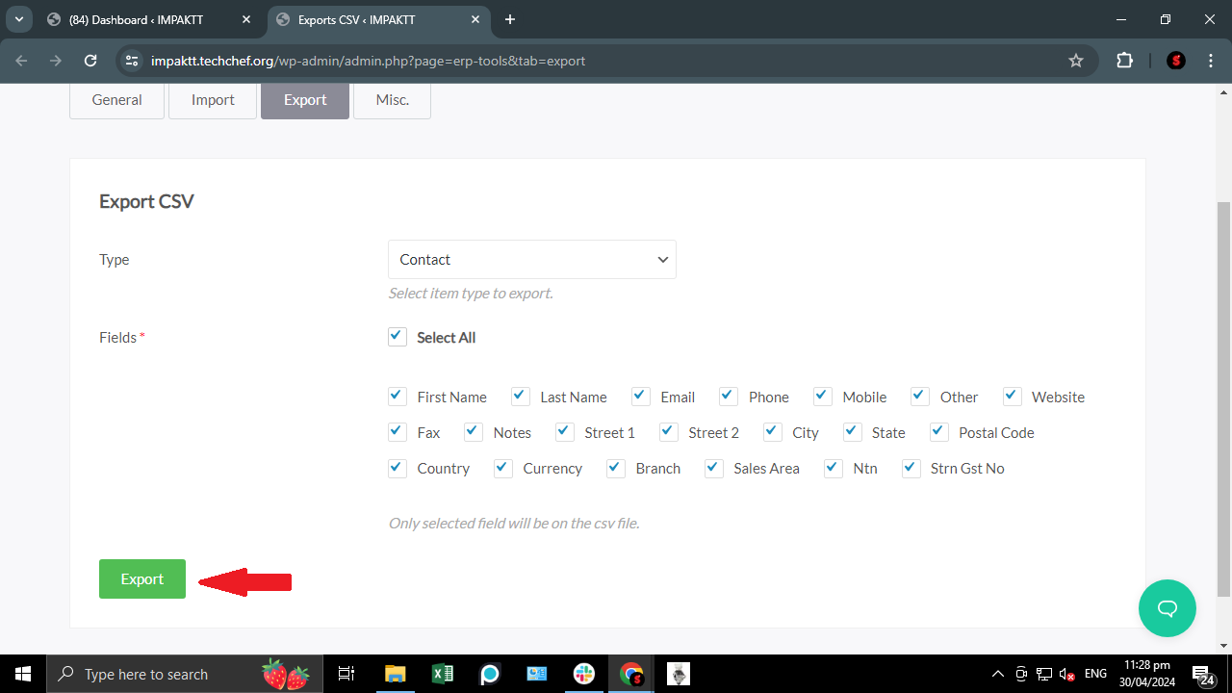Select the Exports CSV browser tab

[x=376, y=19]
